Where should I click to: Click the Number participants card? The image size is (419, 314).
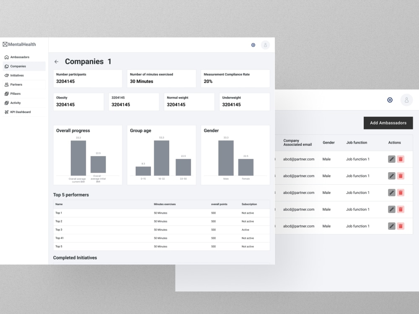88,79
